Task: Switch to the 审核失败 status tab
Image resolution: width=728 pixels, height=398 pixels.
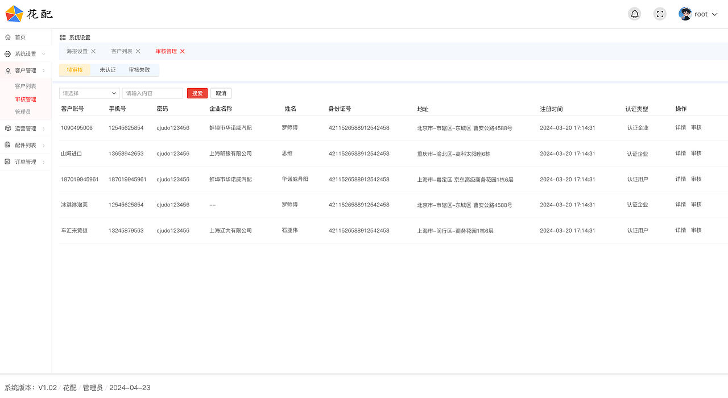Action: [139, 70]
